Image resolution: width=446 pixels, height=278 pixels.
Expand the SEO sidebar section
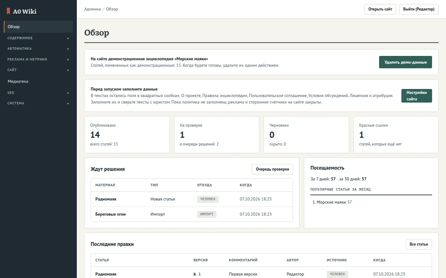(x=38, y=93)
